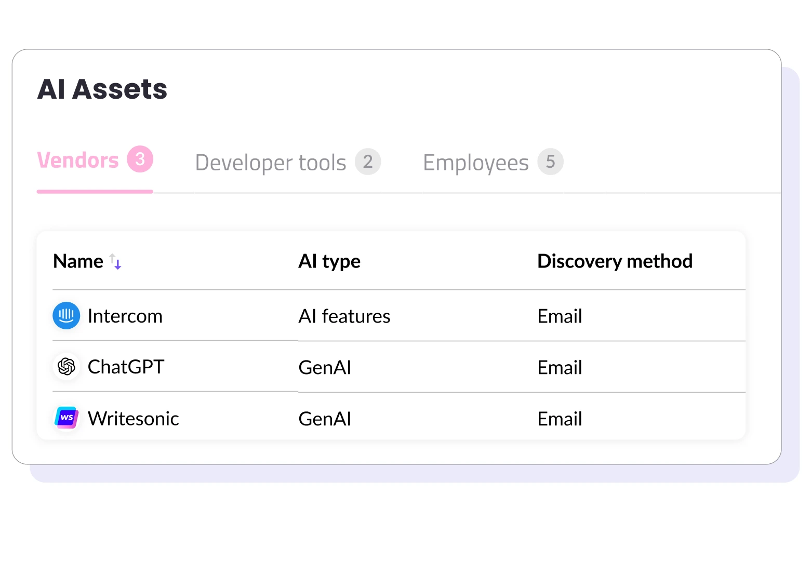Click the Name column header
811x561 pixels.
pos(78,261)
